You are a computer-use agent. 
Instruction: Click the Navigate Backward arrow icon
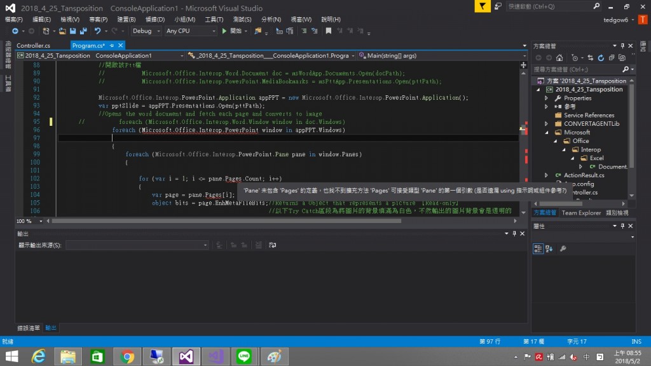coord(15,30)
